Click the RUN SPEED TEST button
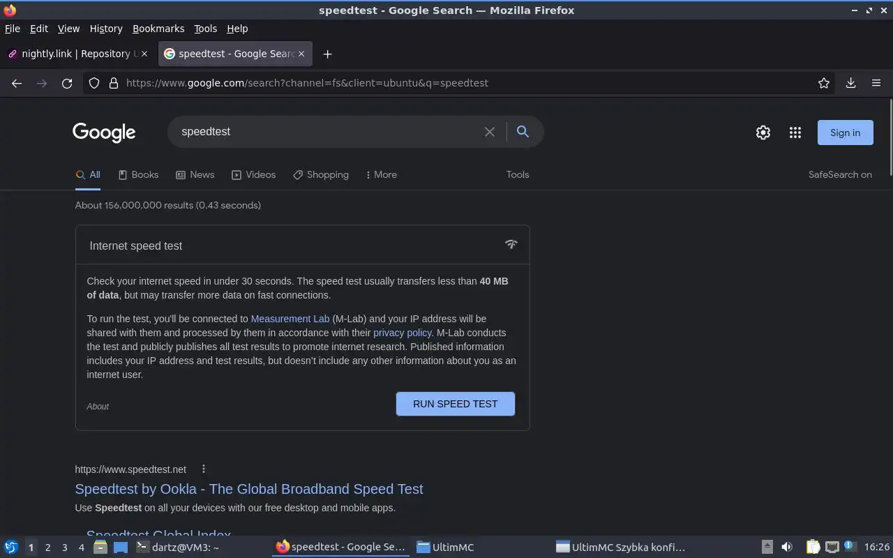Viewport: 893px width, 558px height. 456,404
